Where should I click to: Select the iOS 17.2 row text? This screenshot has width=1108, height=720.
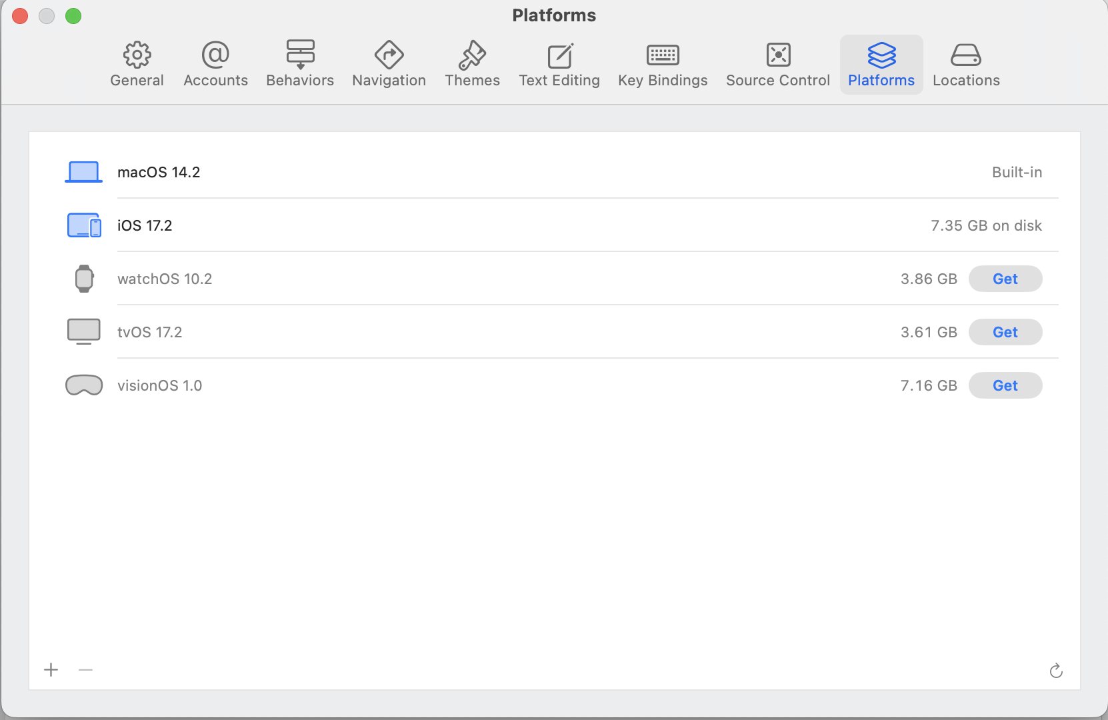(145, 225)
